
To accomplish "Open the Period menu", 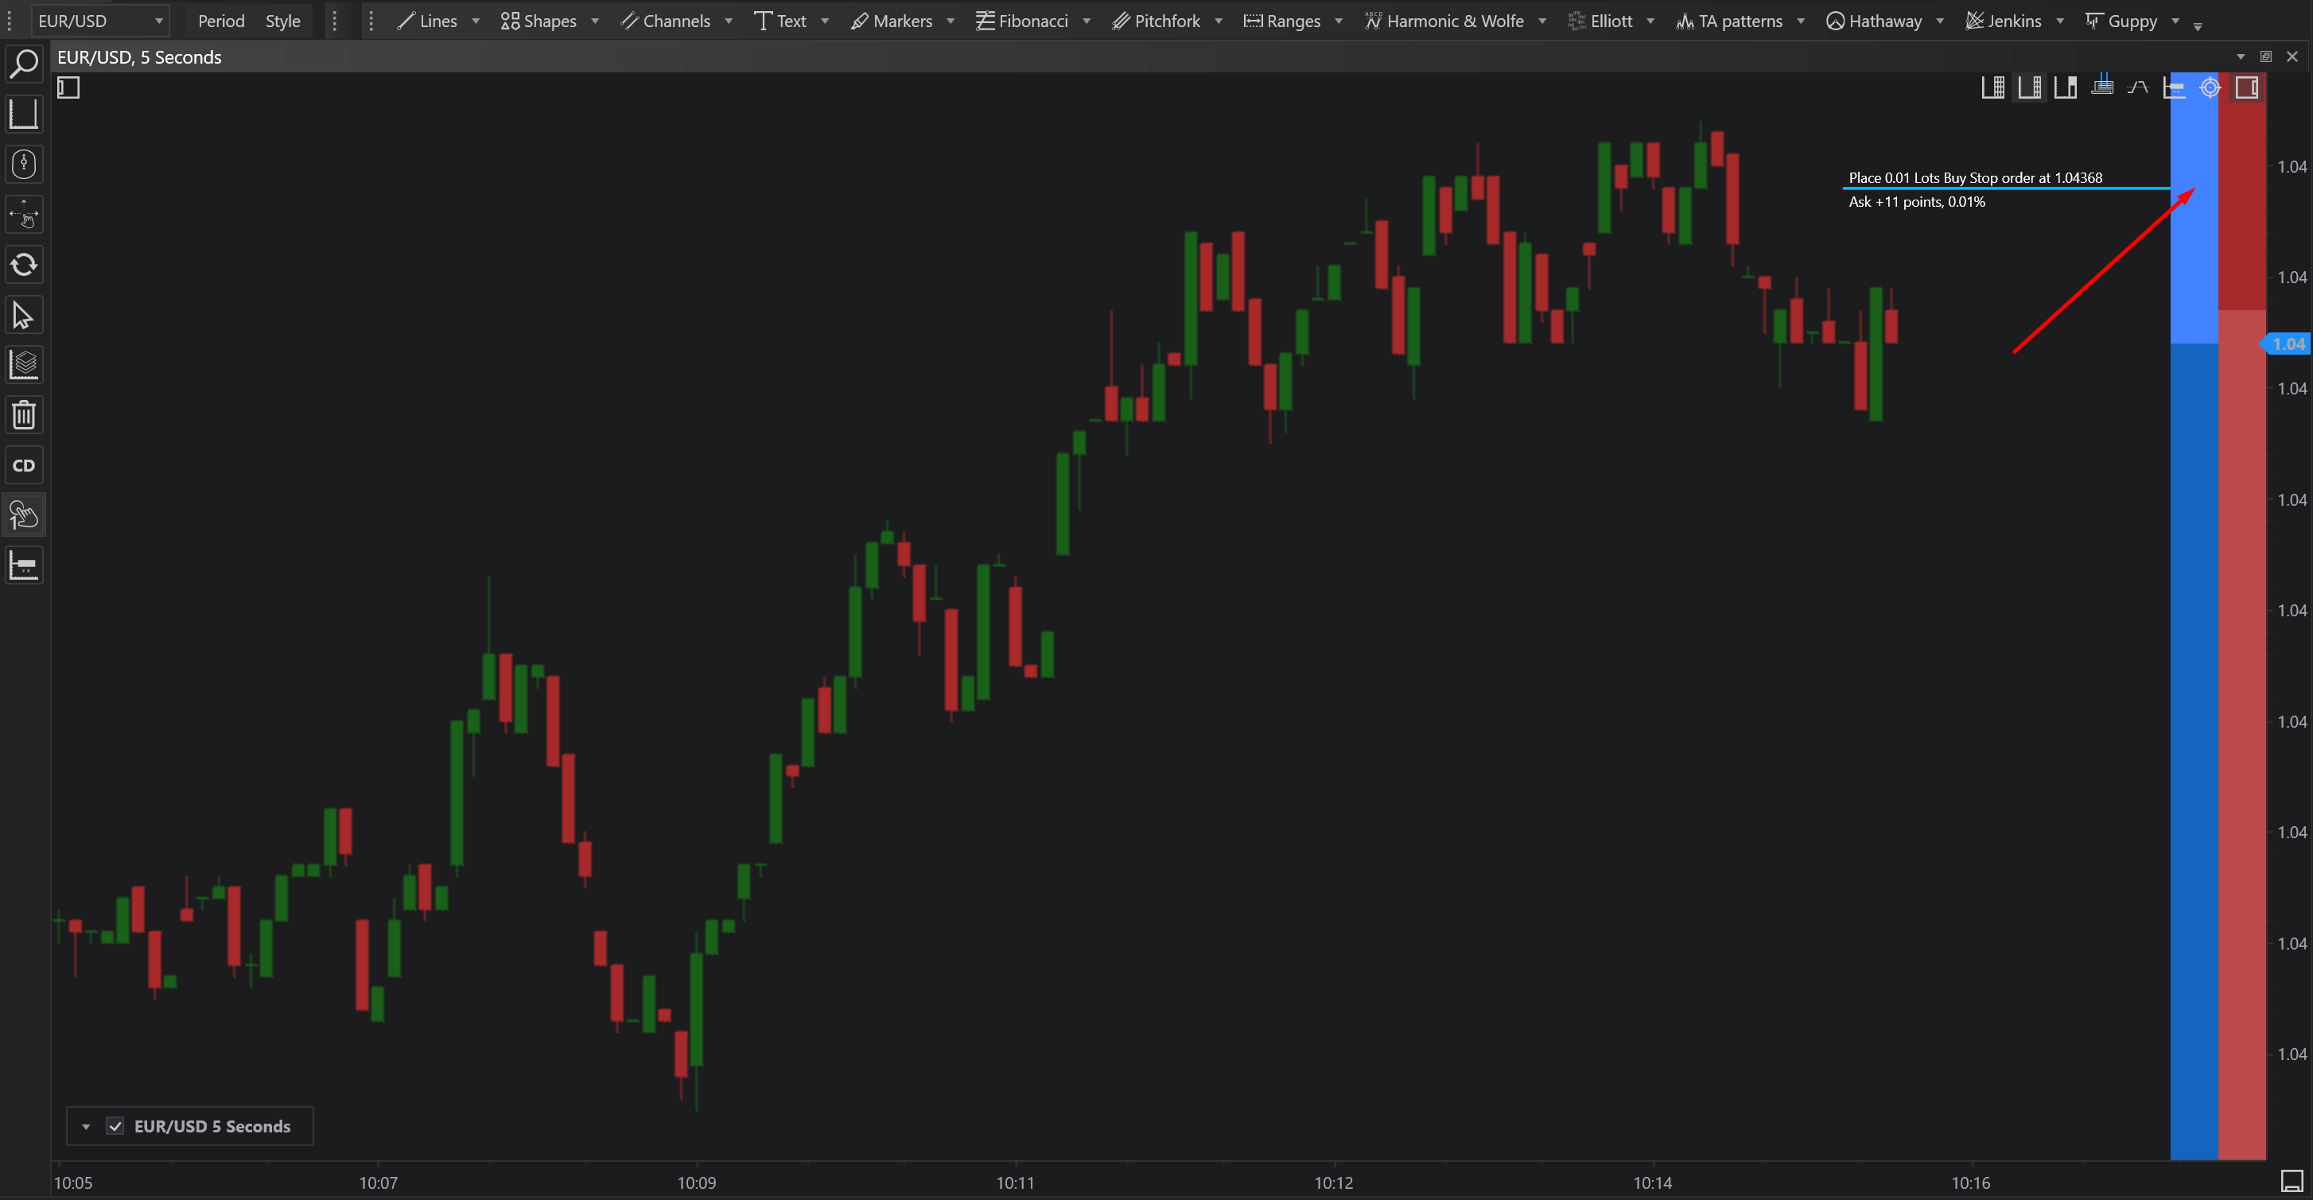I will (x=221, y=21).
